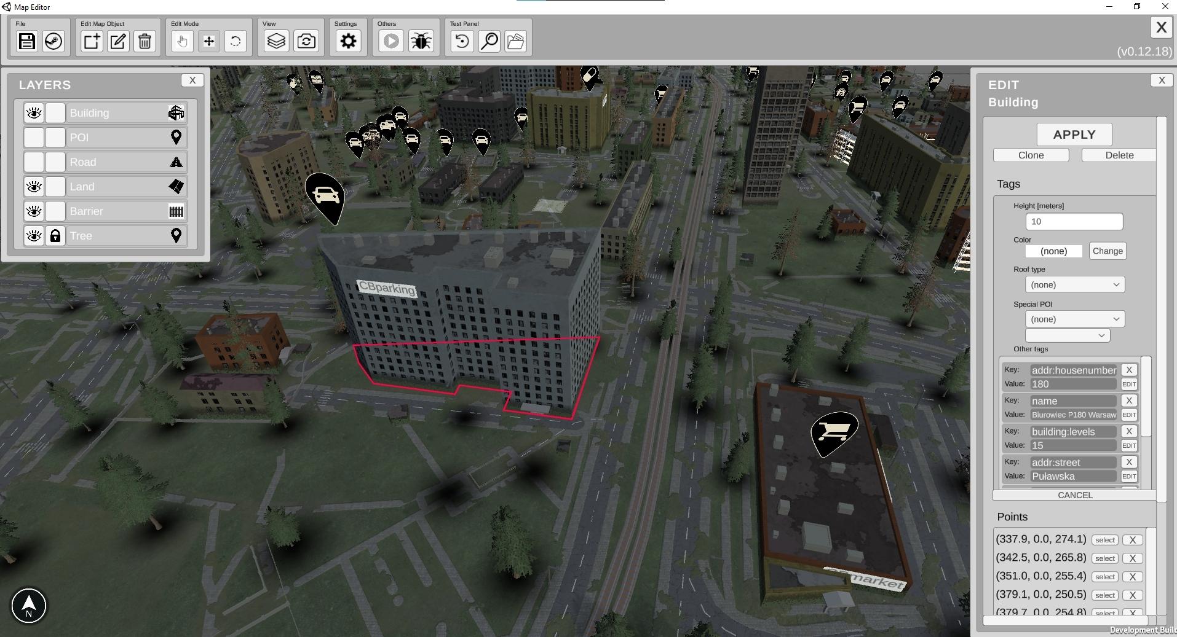This screenshot has height=637, width=1177.
Task: Click the add new map object icon
Action: pyautogui.click(x=92, y=41)
